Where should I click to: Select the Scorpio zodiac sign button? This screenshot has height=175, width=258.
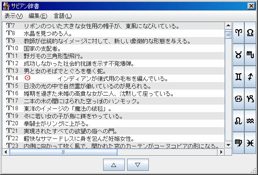pos(250,54)
